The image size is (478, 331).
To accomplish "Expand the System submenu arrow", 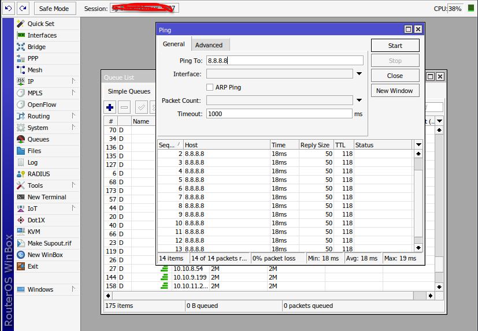I will click(x=73, y=127).
